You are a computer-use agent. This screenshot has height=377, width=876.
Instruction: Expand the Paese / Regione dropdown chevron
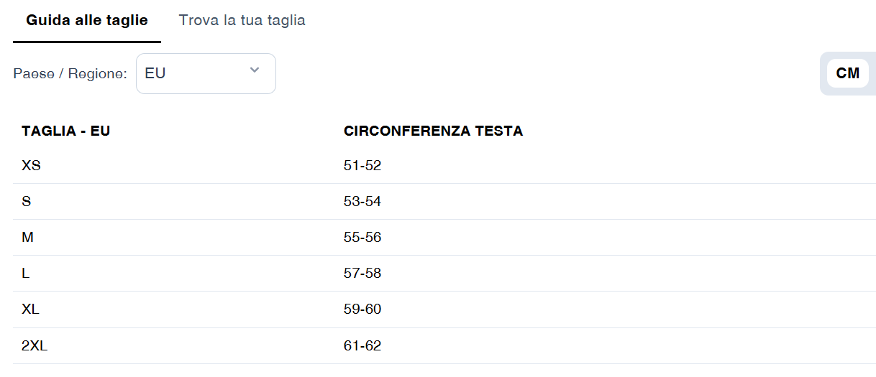(254, 70)
